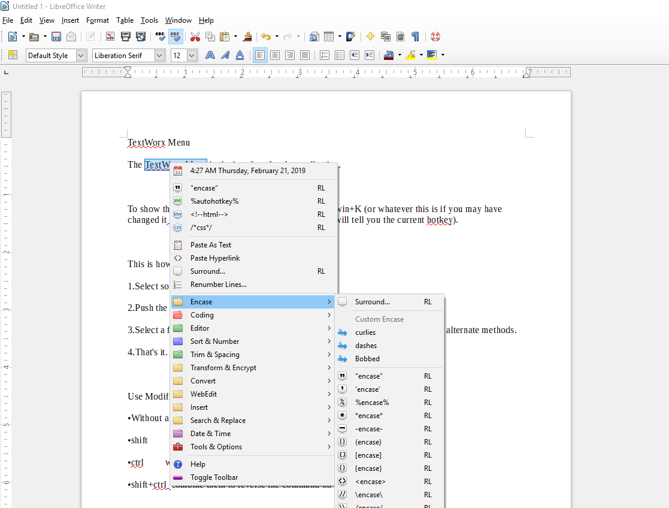
Task: Open the Undo history dropdown arrow
Action: [277, 37]
